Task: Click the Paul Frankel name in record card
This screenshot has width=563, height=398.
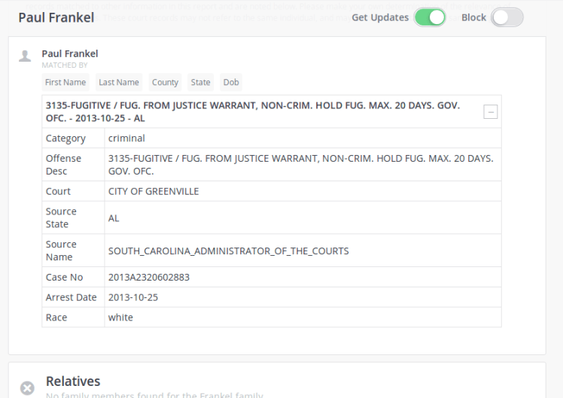Action: pos(70,54)
